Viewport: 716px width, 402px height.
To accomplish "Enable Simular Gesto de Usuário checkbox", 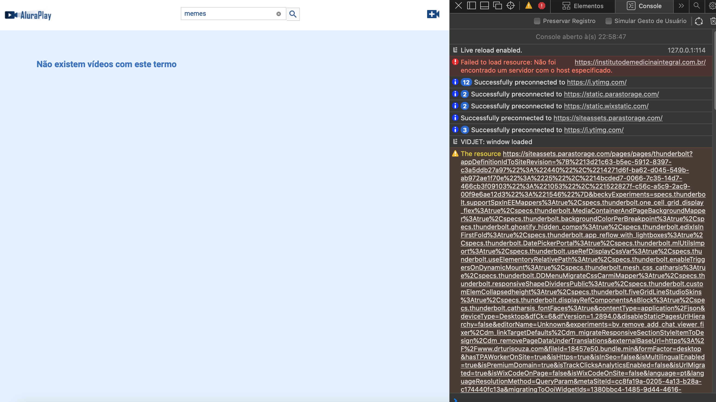I will click(x=608, y=21).
